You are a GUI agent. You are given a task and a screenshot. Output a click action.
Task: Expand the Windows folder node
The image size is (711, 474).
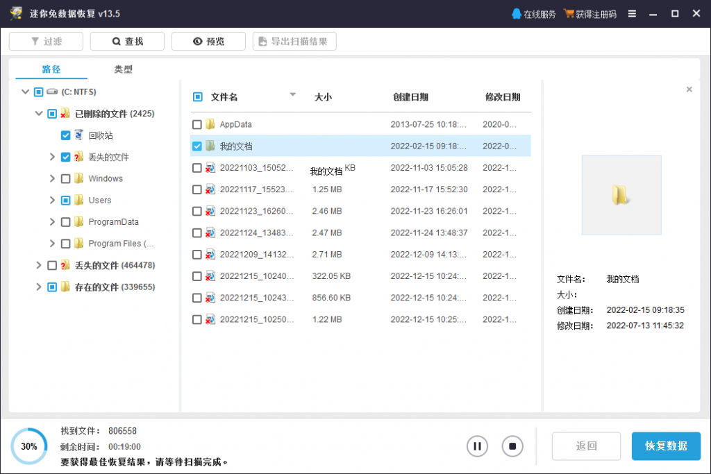(52, 178)
